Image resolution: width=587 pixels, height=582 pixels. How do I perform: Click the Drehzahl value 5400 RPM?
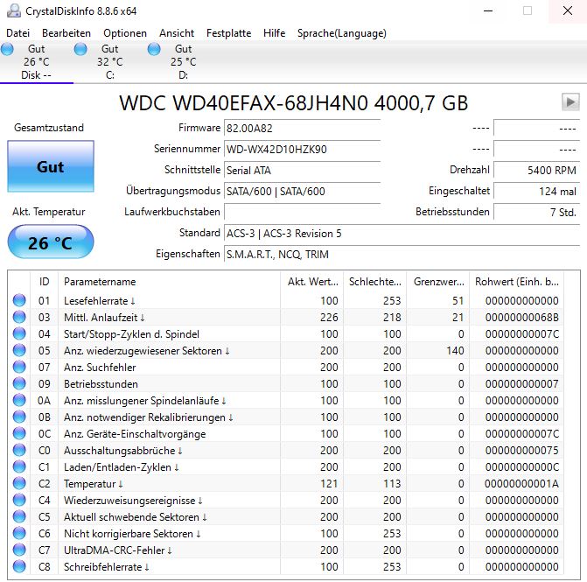(x=536, y=170)
